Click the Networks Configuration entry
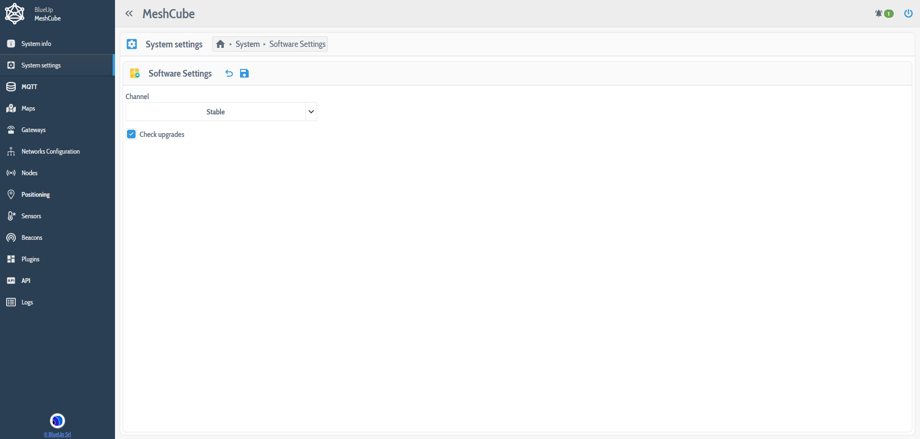The image size is (920, 439). coord(50,151)
